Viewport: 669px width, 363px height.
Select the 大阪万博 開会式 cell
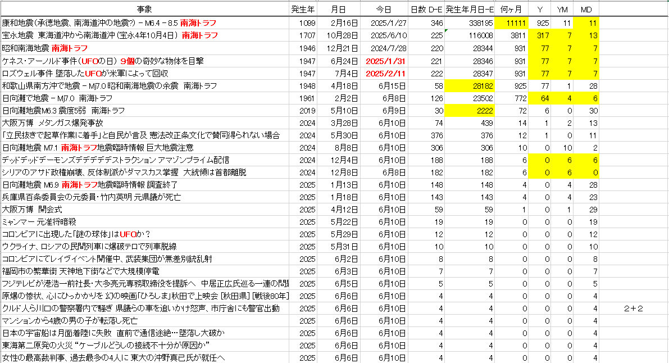144,210
